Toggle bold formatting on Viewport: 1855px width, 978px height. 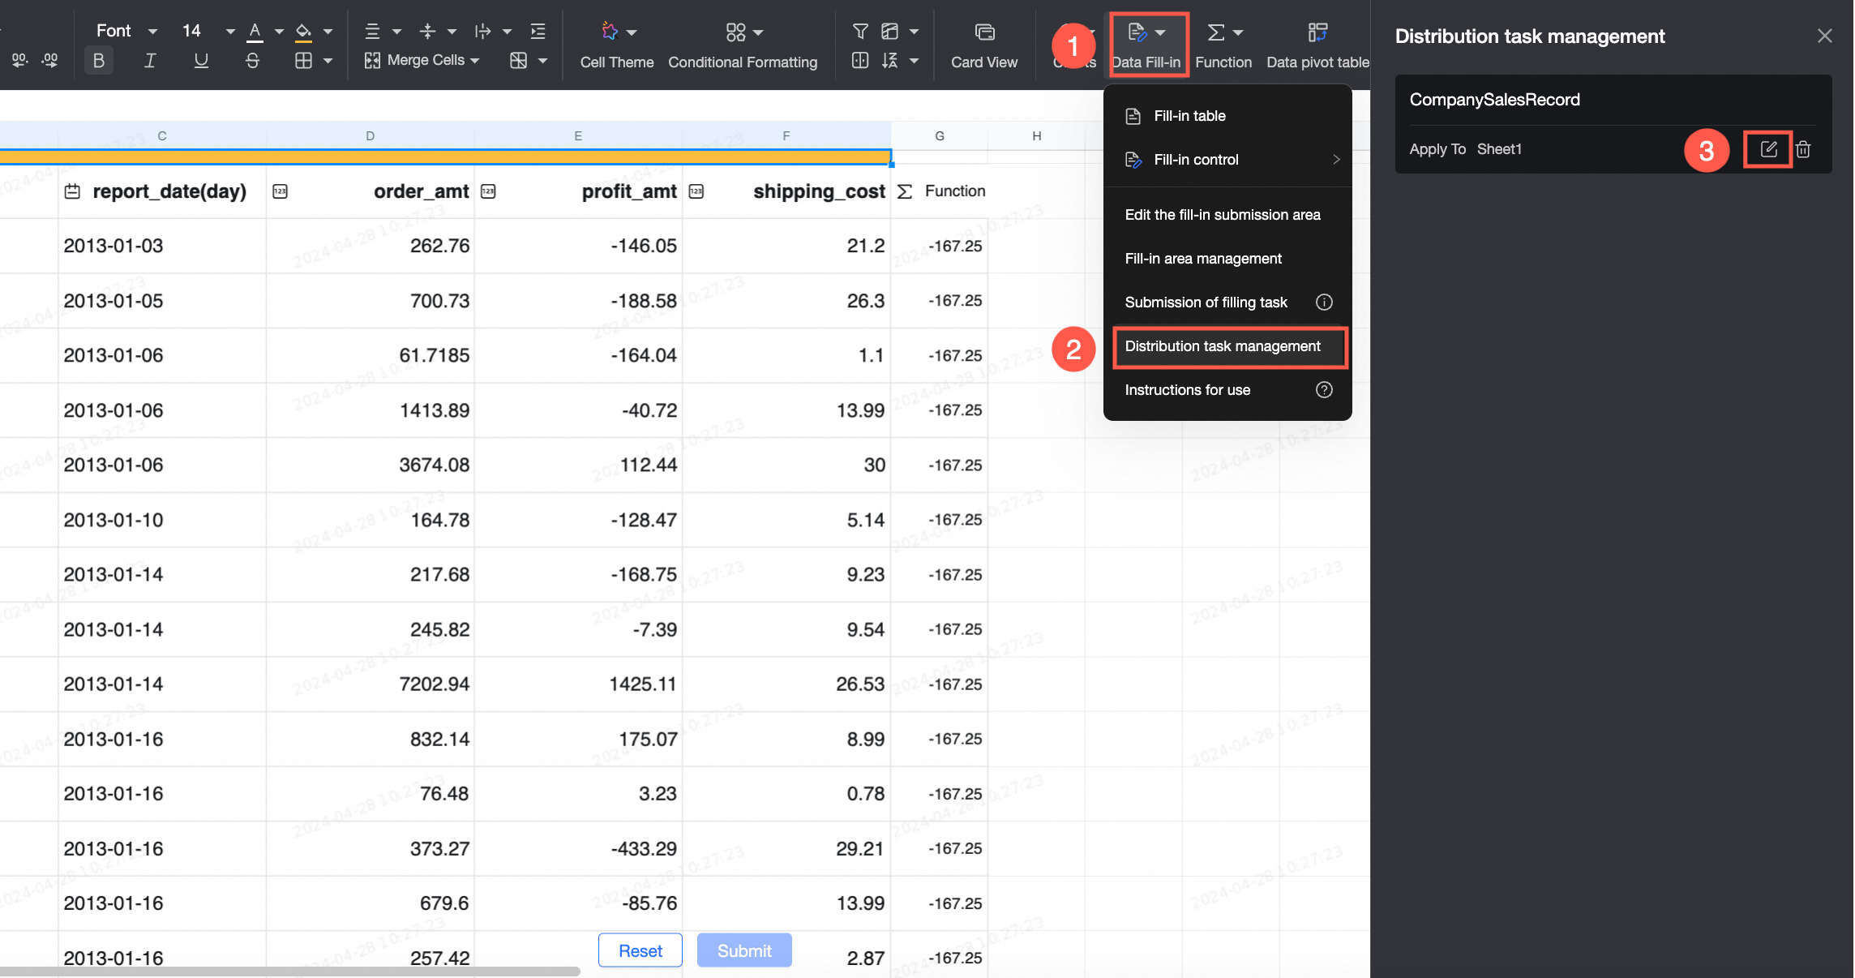[x=99, y=61]
